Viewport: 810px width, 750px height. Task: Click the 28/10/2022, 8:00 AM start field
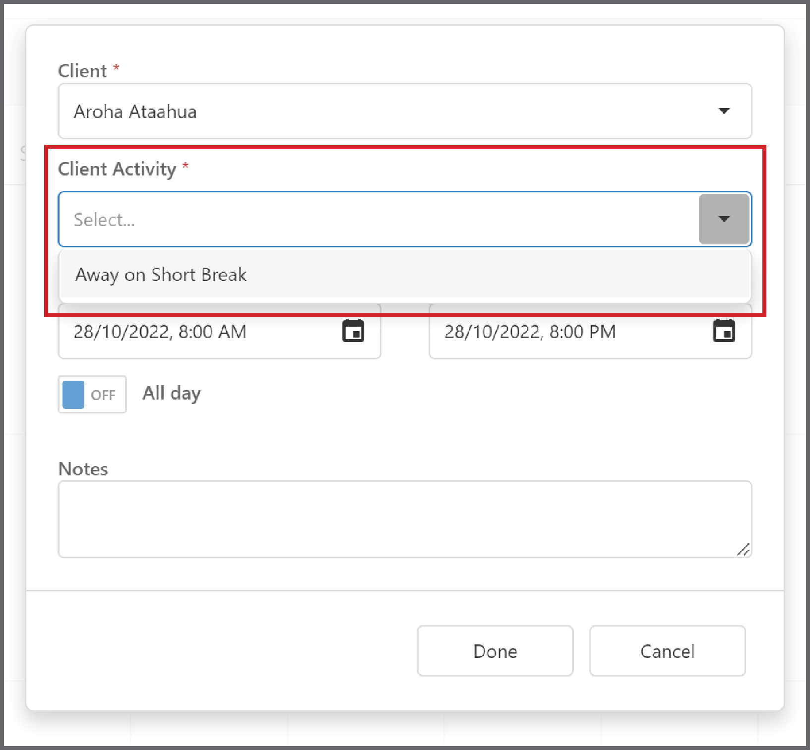pos(219,331)
